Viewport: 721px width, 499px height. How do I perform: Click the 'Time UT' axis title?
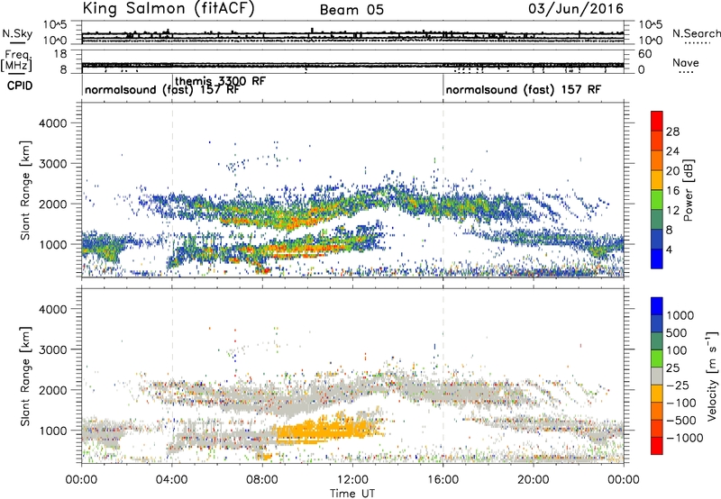(x=352, y=493)
